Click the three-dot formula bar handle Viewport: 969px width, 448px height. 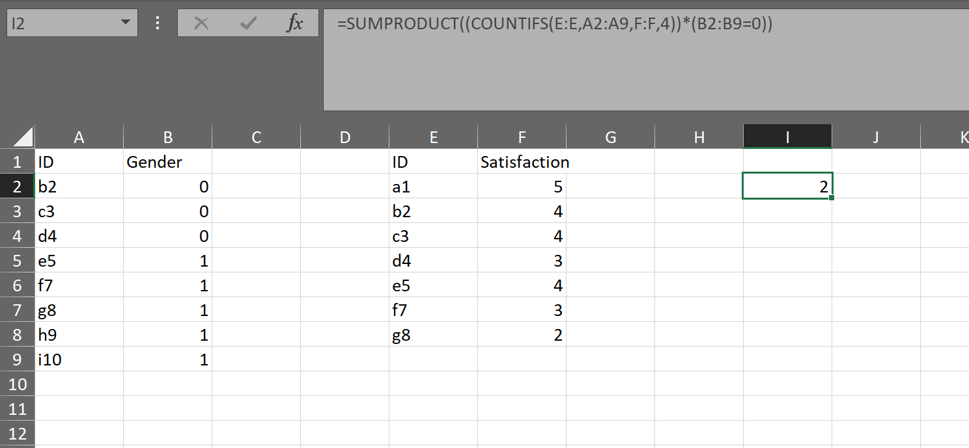tap(157, 24)
